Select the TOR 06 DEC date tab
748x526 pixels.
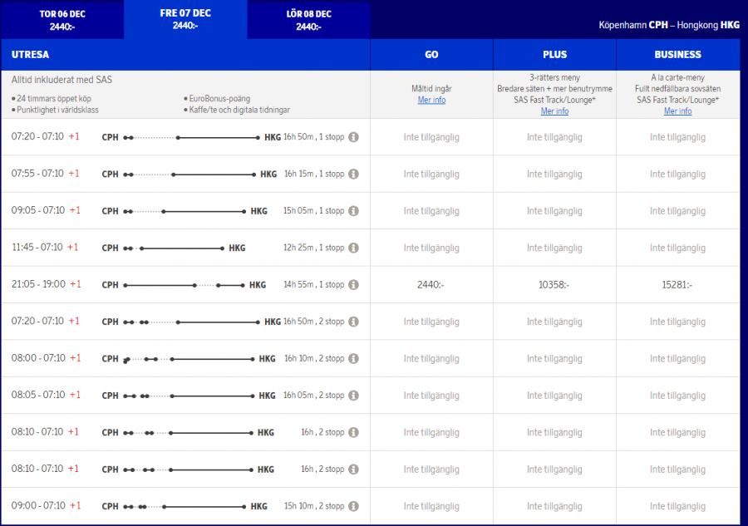tap(62, 20)
